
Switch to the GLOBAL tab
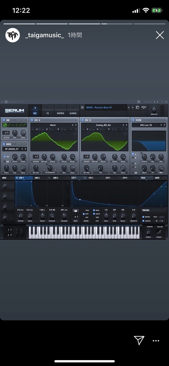(x=73, y=111)
